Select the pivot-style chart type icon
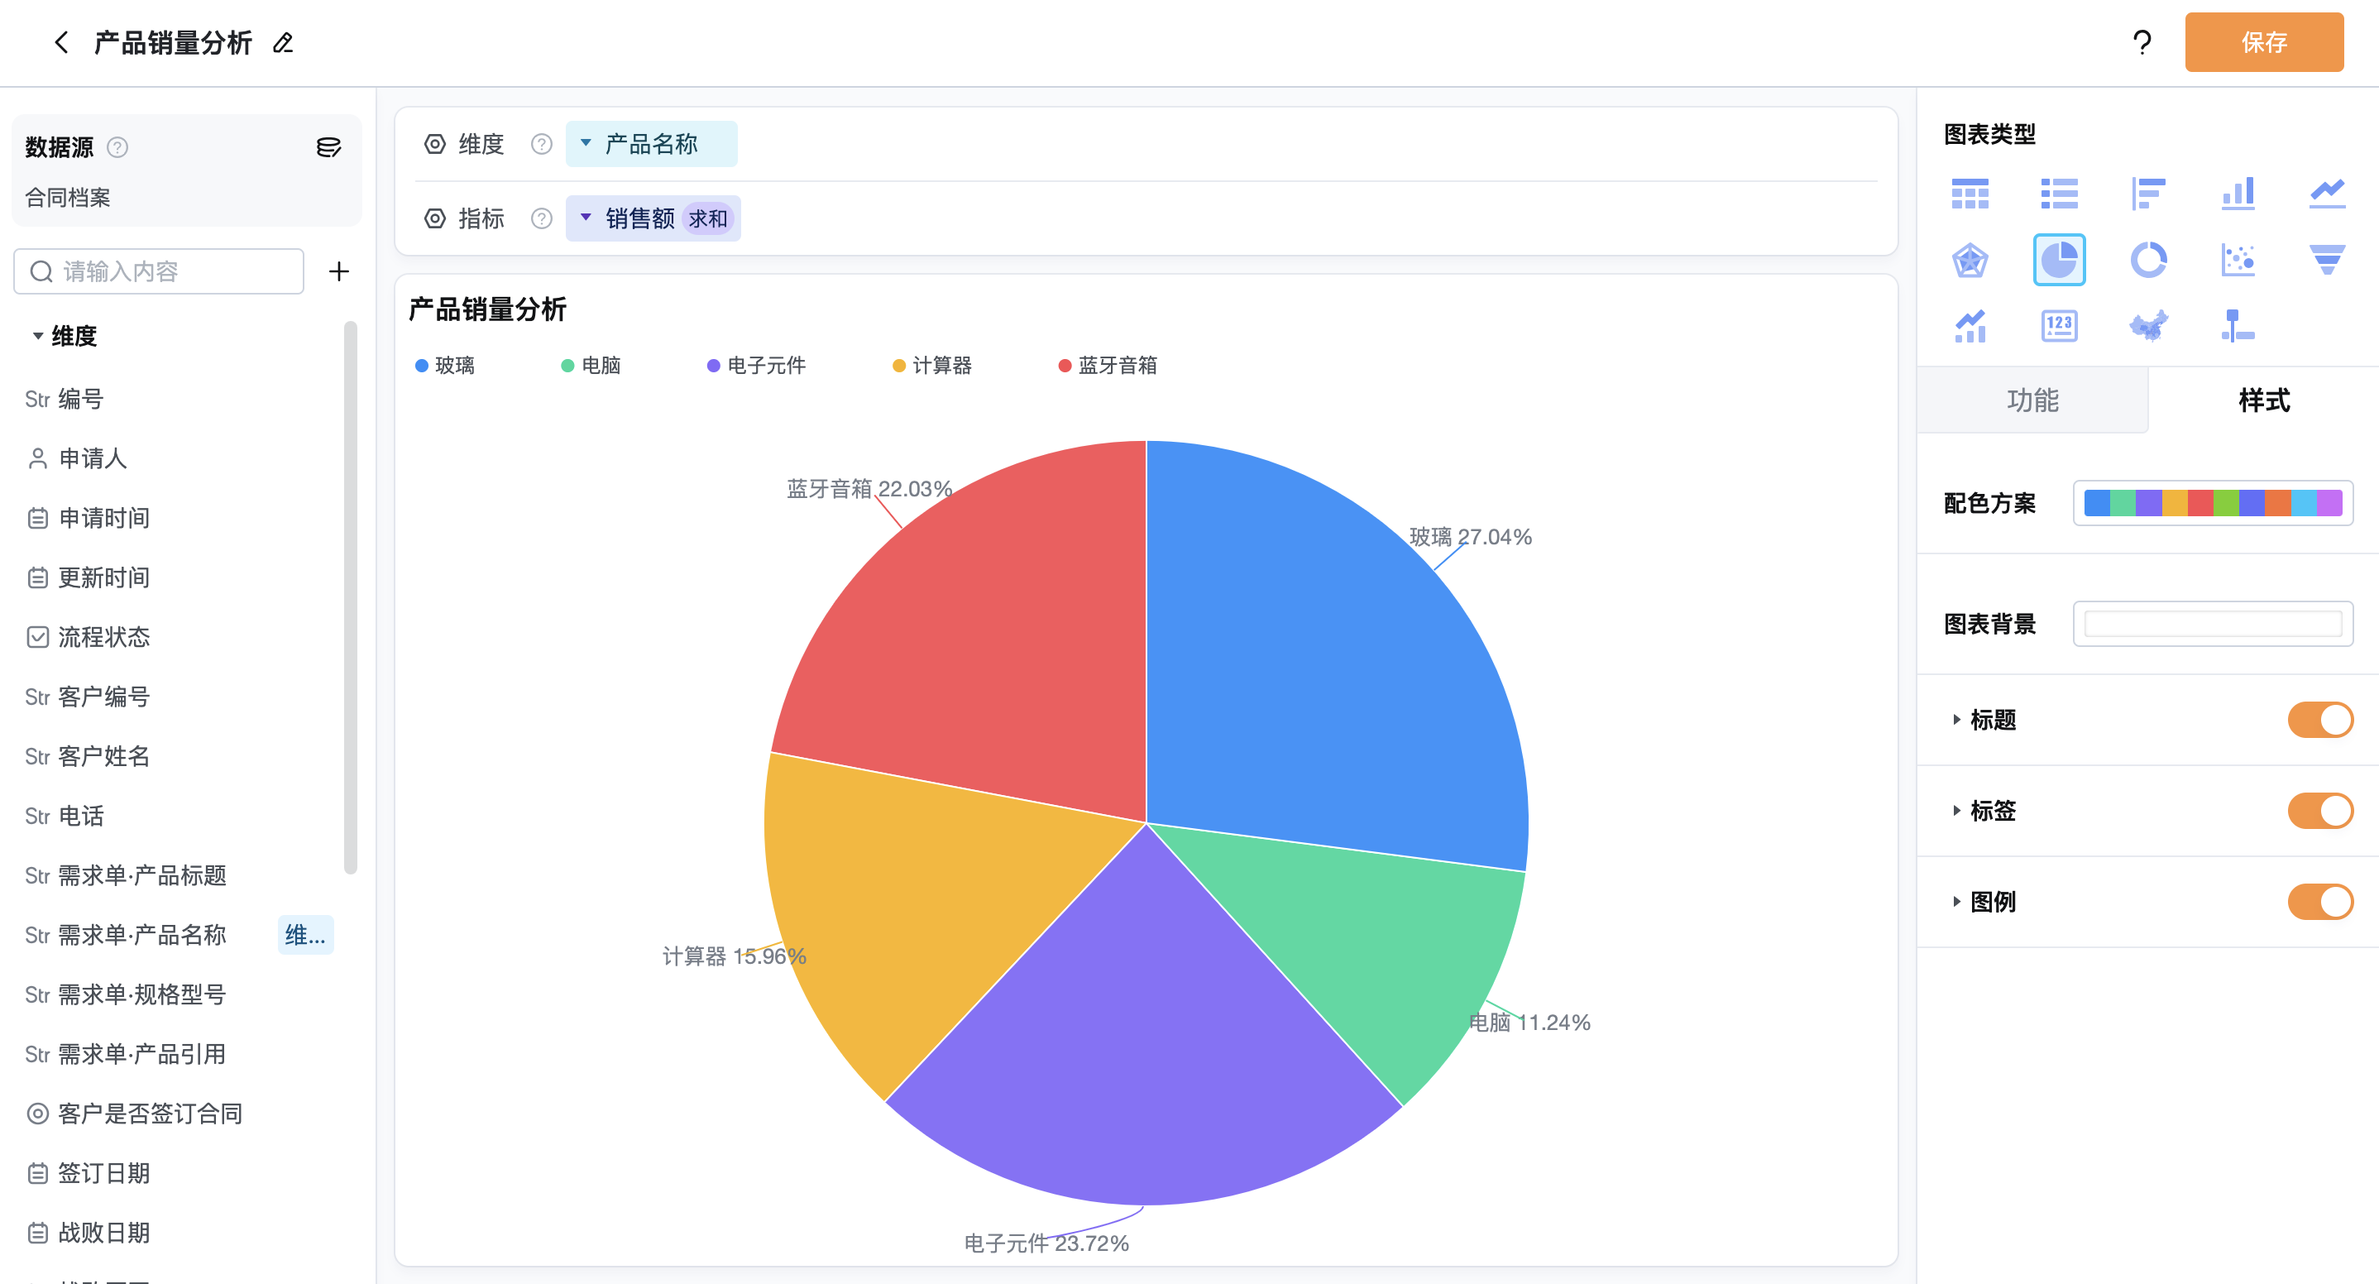The image size is (2379, 1284). (2238, 326)
